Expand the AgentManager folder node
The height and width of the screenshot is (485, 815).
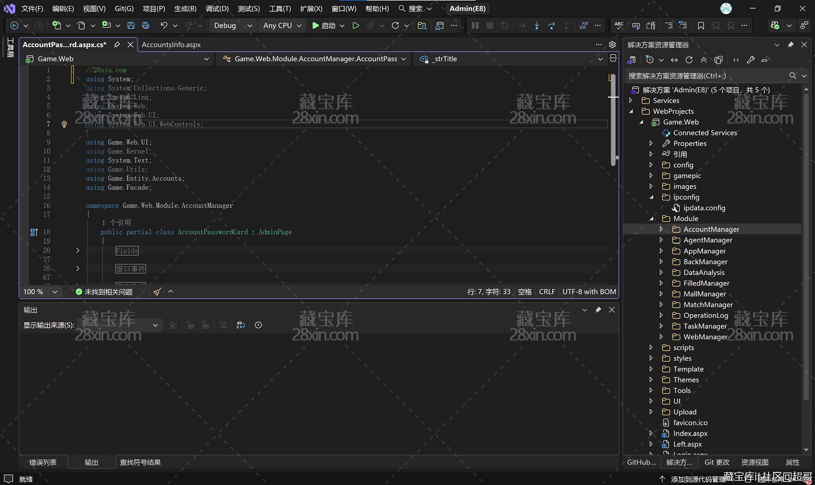661,240
